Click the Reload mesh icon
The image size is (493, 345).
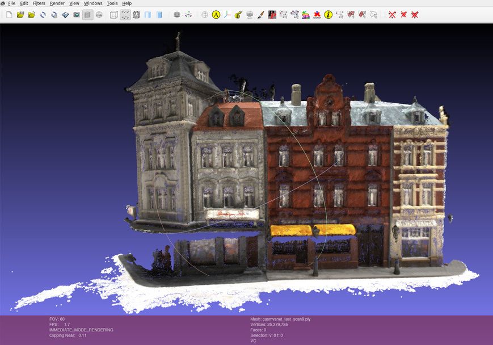pyautogui.click(x=43, y=14)
